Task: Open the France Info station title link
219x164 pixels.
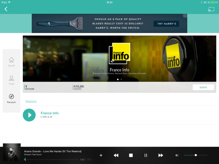Action: [50, 113]
